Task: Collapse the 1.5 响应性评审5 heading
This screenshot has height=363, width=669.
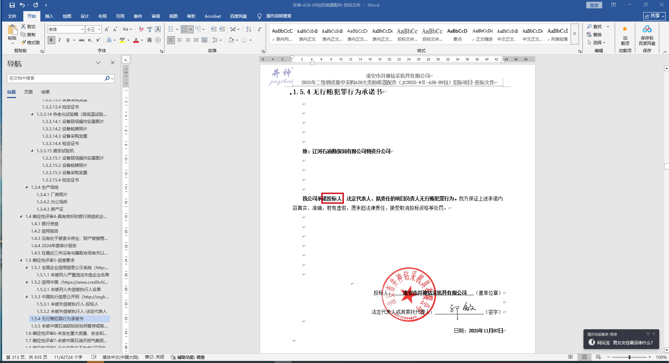Action: pyautogui.click(x=21, y=260)
